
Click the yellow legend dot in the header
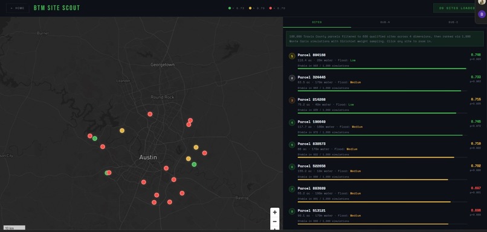click(250, 8)
